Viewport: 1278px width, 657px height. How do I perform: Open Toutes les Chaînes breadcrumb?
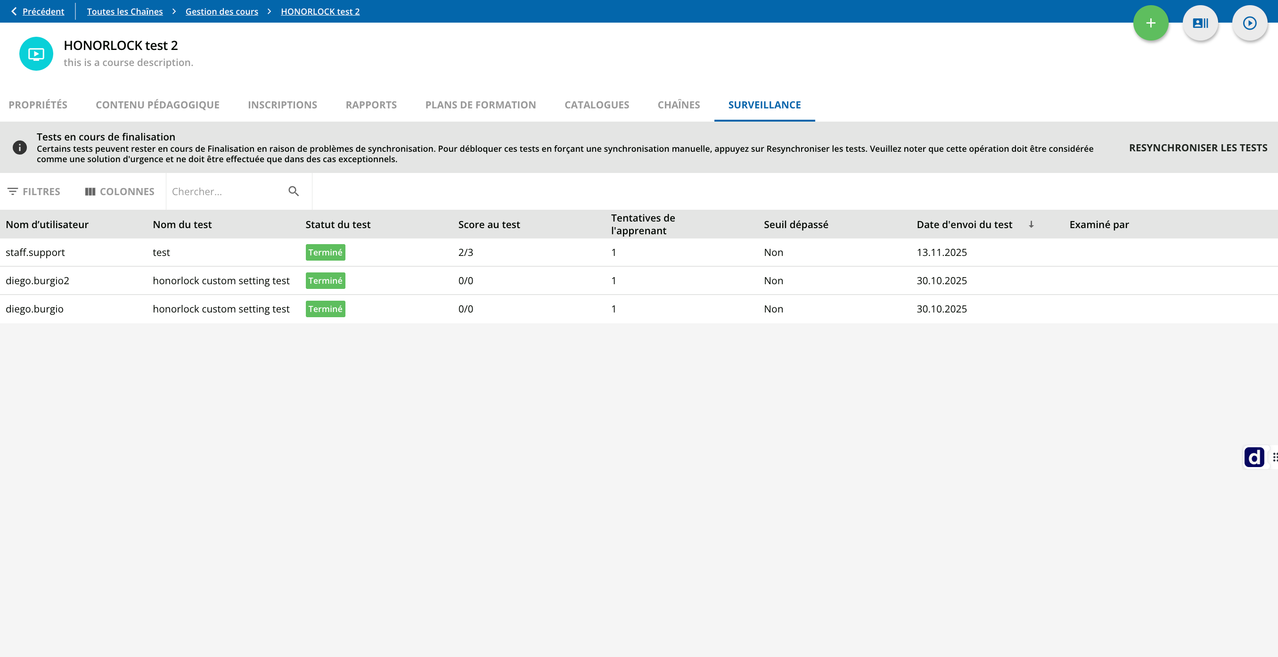125,11
